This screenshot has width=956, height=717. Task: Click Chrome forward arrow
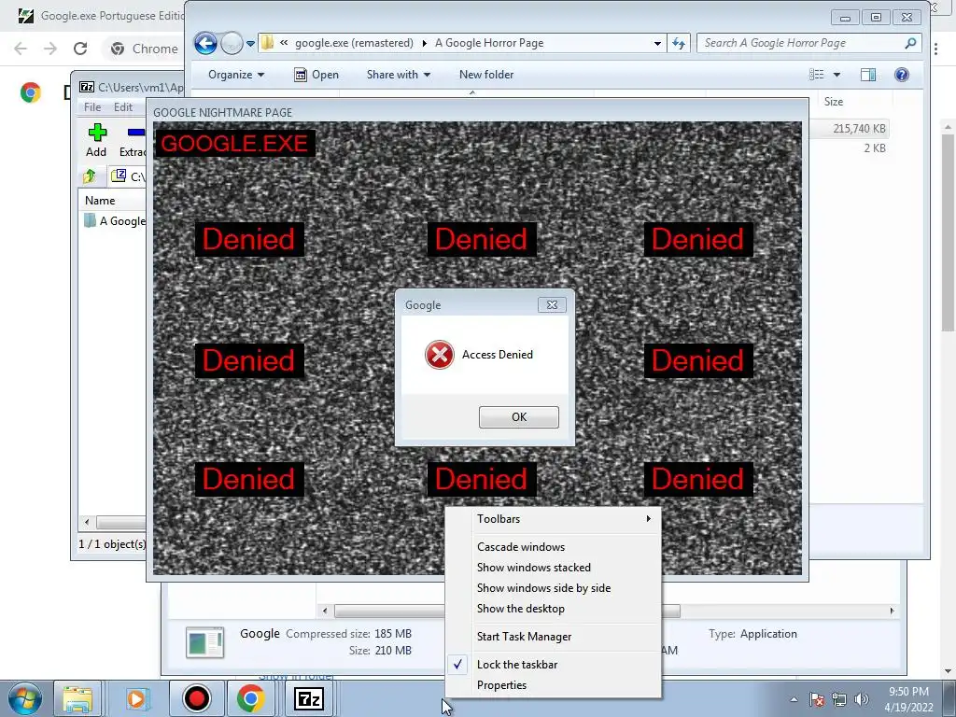(50, 49)
